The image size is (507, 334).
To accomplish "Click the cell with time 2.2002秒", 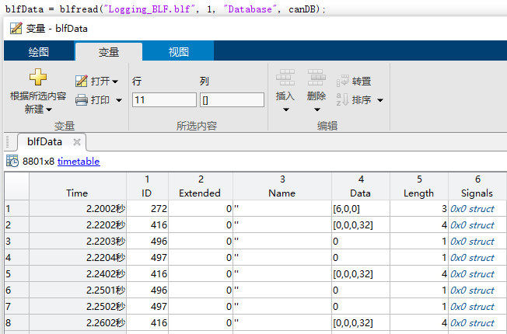I will (78, 209).
